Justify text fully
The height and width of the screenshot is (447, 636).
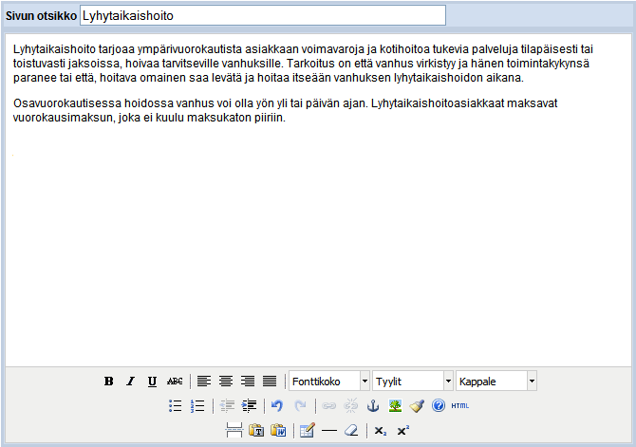coord(270,382)
